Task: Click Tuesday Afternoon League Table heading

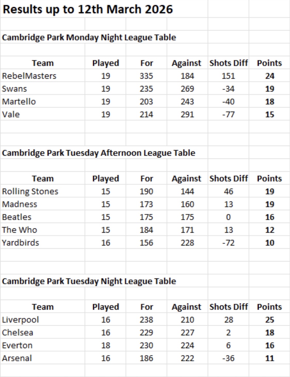Action: (99, 153)
